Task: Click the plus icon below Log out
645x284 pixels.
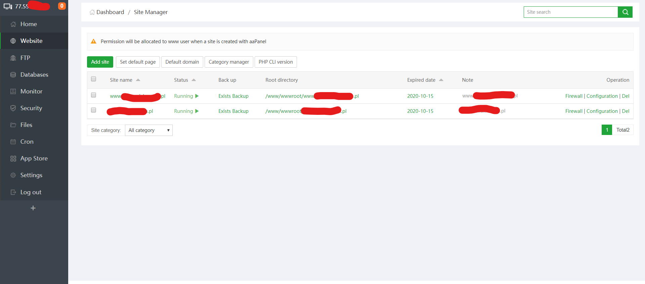Action: (x=33, y=208)
